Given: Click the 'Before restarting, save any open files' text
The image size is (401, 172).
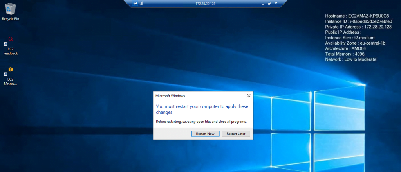Looking at the screenshot, I should coord(201,122).
